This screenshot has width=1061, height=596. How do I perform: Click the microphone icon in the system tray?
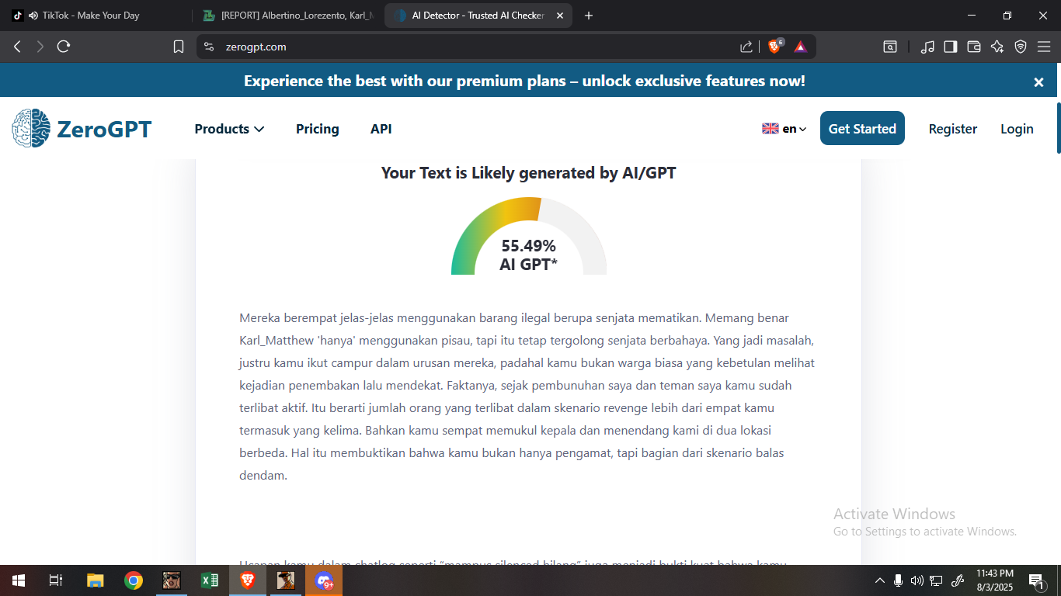coord(898,580)
